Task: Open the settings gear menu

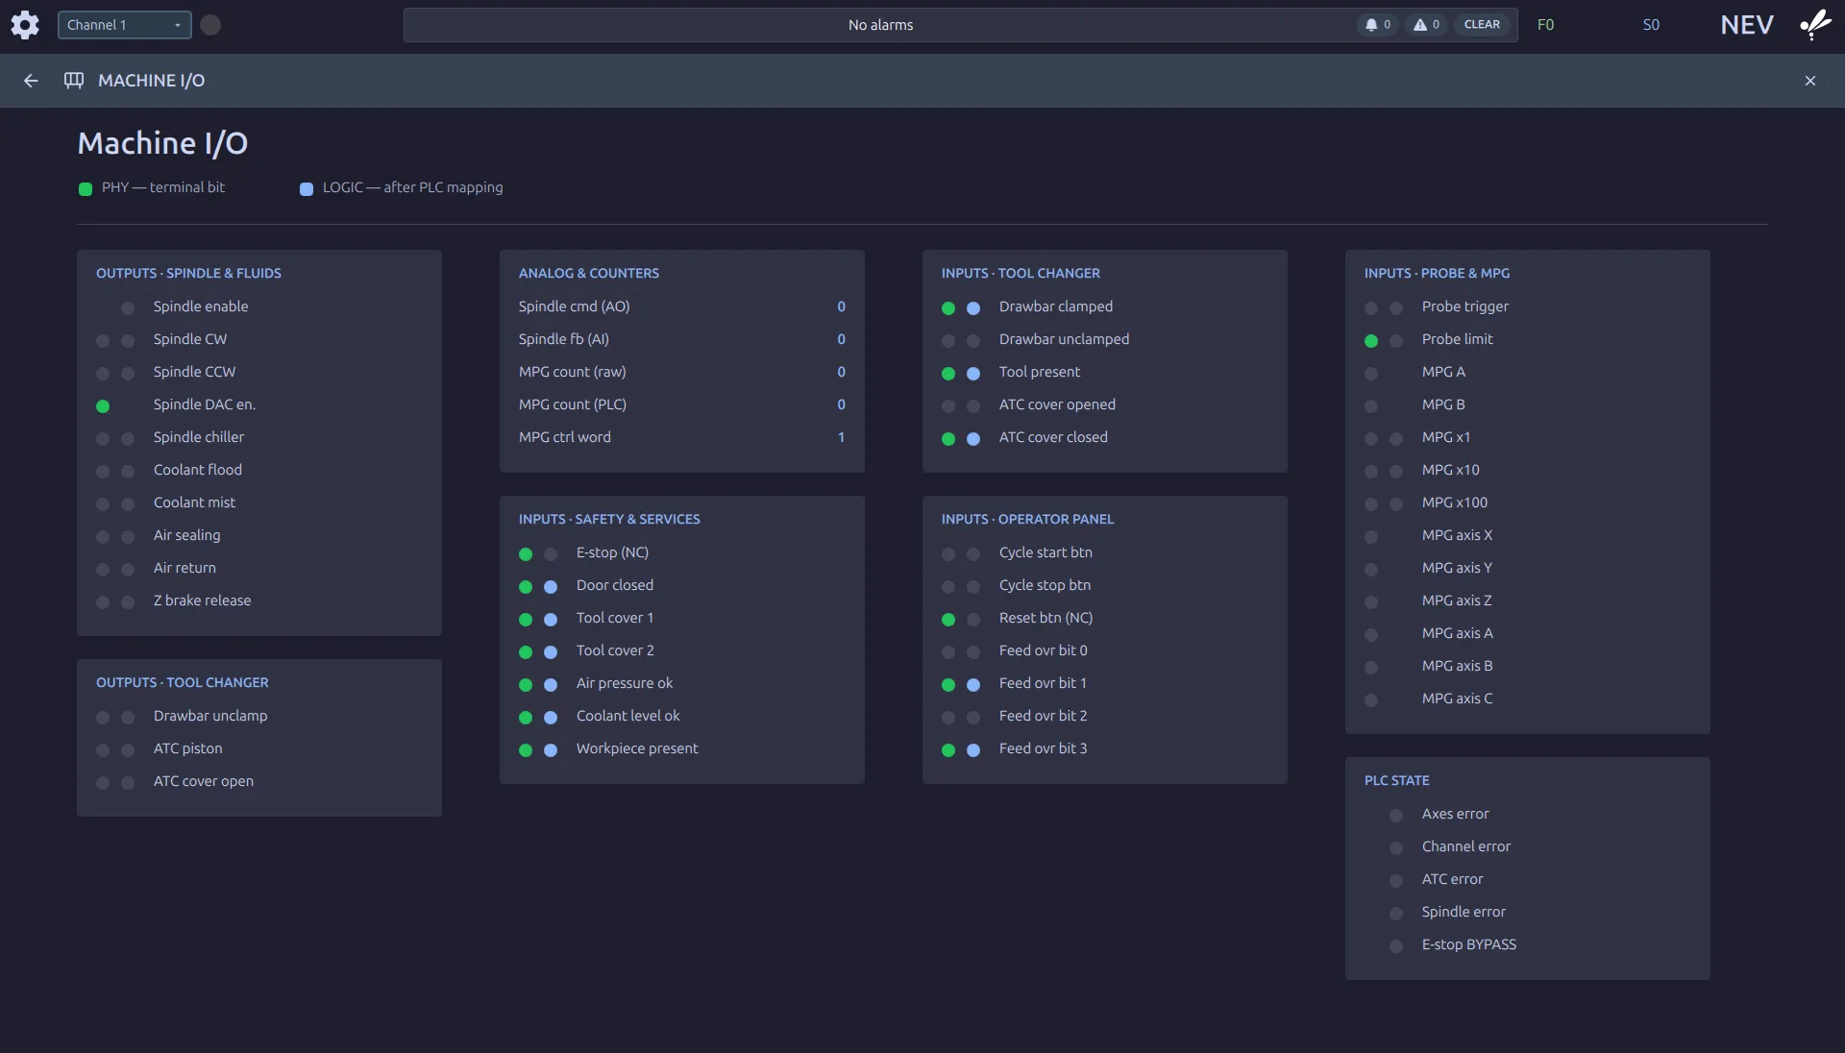Action: tap(25, 25)
